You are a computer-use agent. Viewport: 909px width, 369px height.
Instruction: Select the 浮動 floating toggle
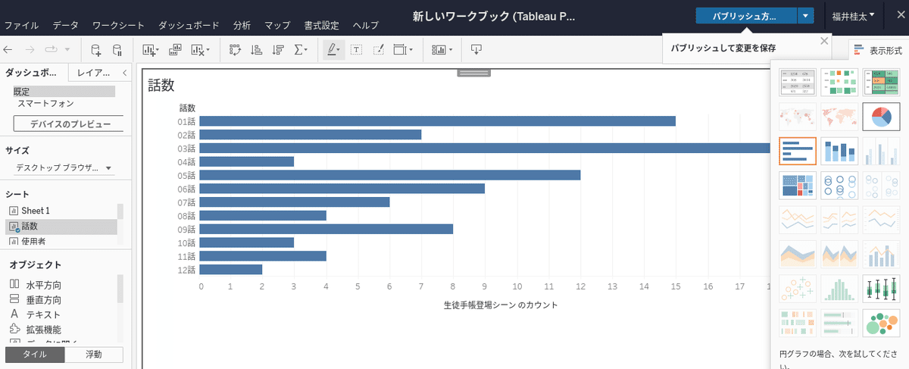tap(94, 354)
